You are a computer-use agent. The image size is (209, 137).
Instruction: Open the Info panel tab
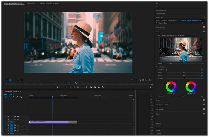(157, 4)
